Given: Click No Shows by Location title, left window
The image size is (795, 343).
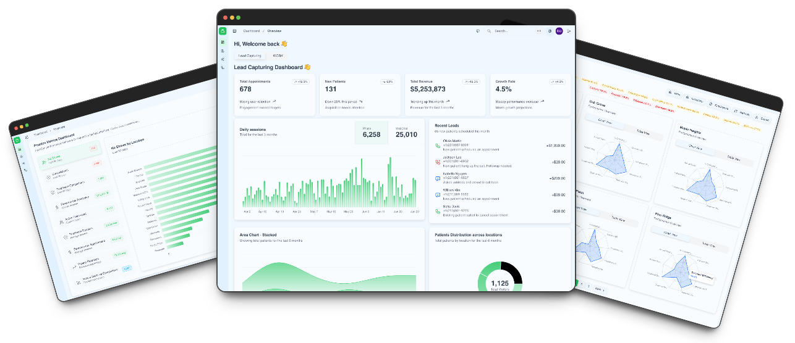Looking at the screenshot, I should pyautogui.click(x=127, y=144).
